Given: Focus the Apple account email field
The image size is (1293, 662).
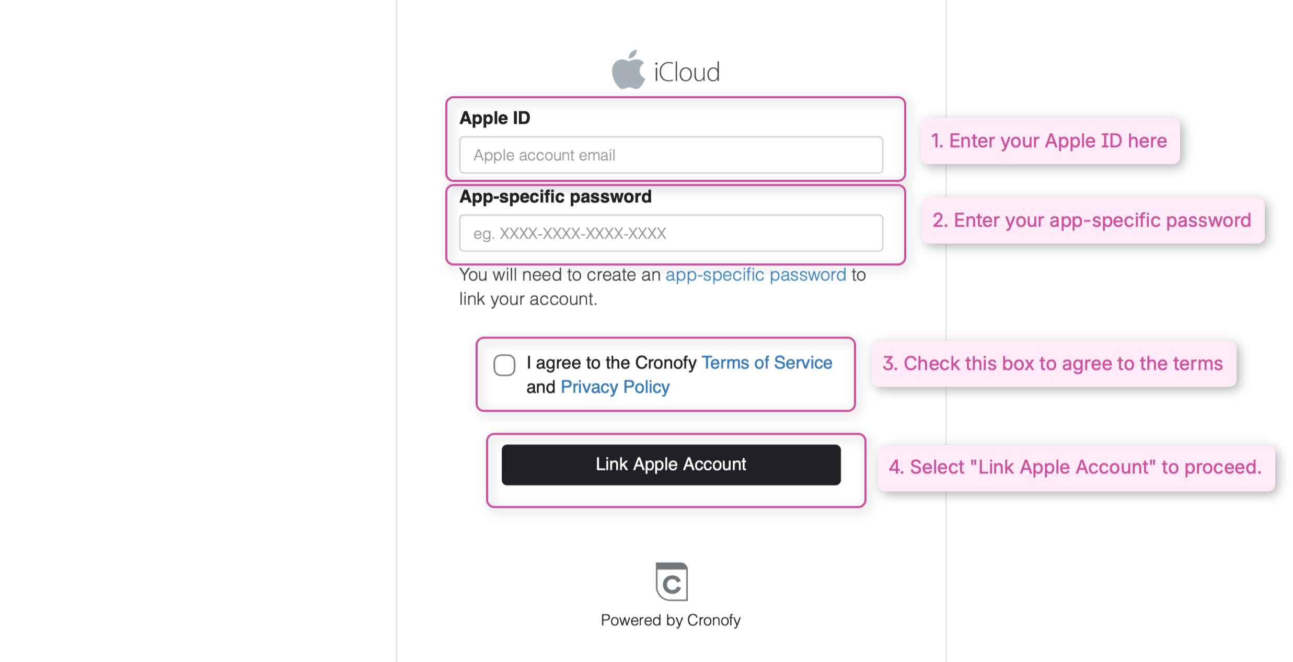Looking at the screenshot, I should pos(671,155).
